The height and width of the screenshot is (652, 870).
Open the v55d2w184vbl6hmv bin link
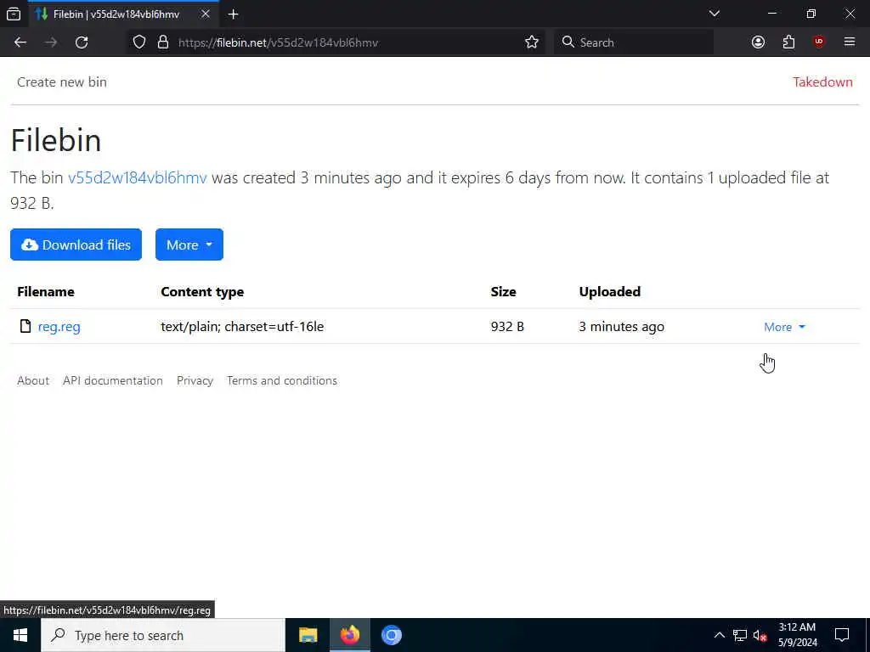(x=137, y=178)
